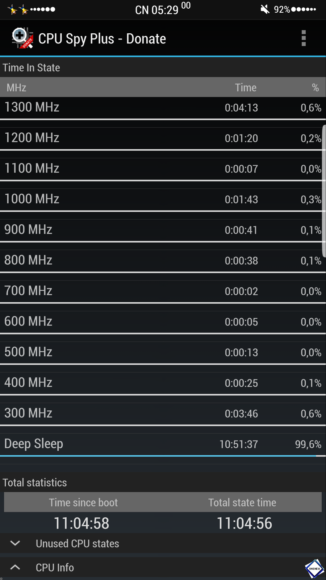Tap the UNINEW watermark logo
Screen dimensions: 326x580
coord(314,568)
